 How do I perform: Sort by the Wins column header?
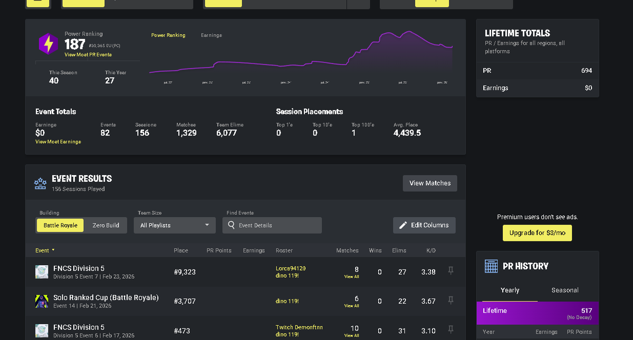click(375, 250)
